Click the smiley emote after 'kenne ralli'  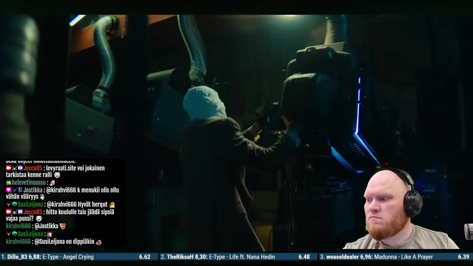click(x=57, y=175)
